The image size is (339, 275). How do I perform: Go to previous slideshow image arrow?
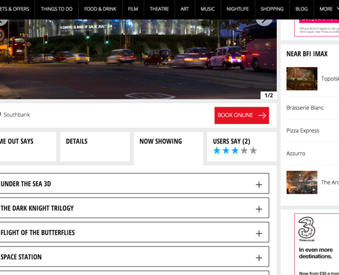(3, 22)
